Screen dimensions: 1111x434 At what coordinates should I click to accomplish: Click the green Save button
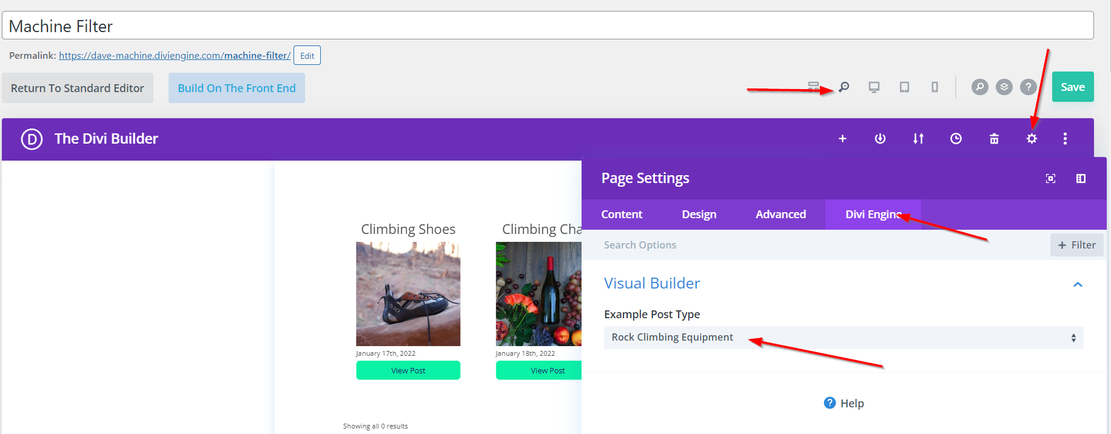(x=1072, y=87)
